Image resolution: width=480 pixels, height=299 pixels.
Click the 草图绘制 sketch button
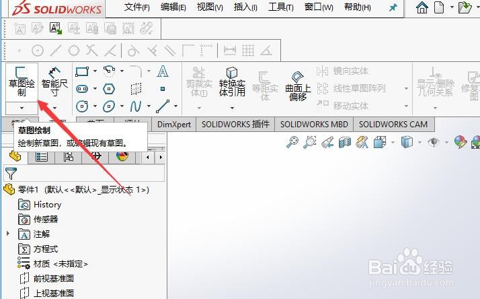tap(22, 81)
